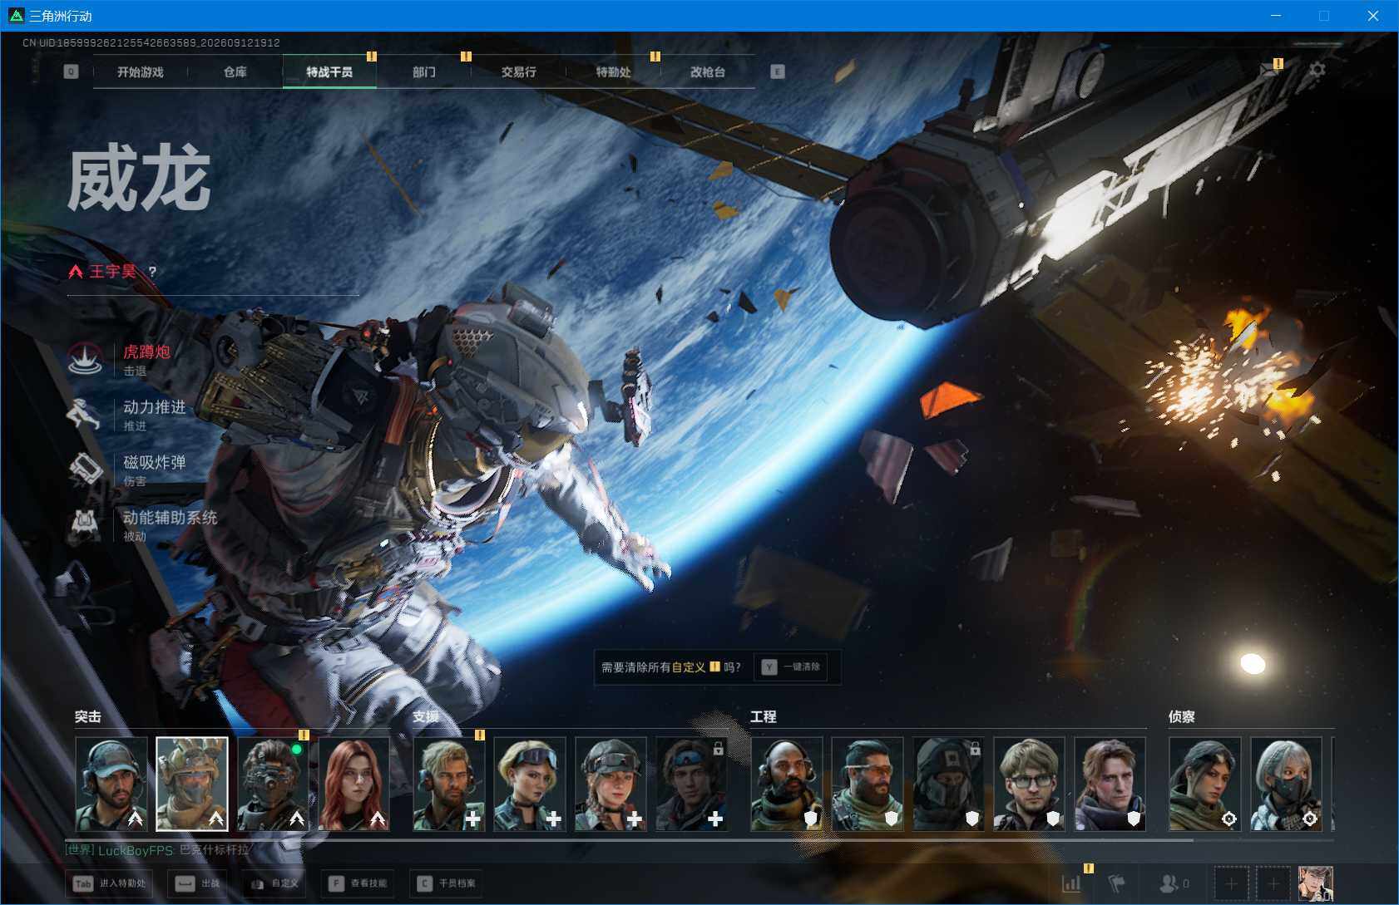Select the first 支援 operator with headset
Image resolution: width=1399 pixels, height=905 pixels.
449,784
